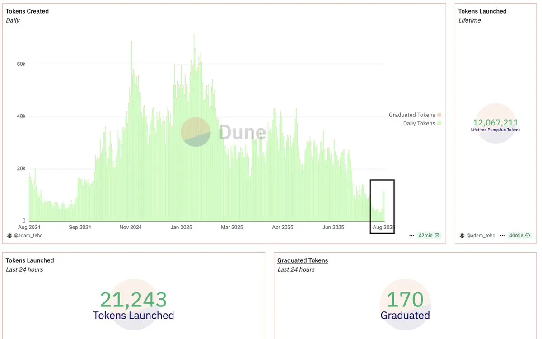Open the three-dots menu in lifetime Tokens Launched panel
Image resolution: width=542 pixels, height=339 pixels.
pyautogui.click(x=502, y=236)
